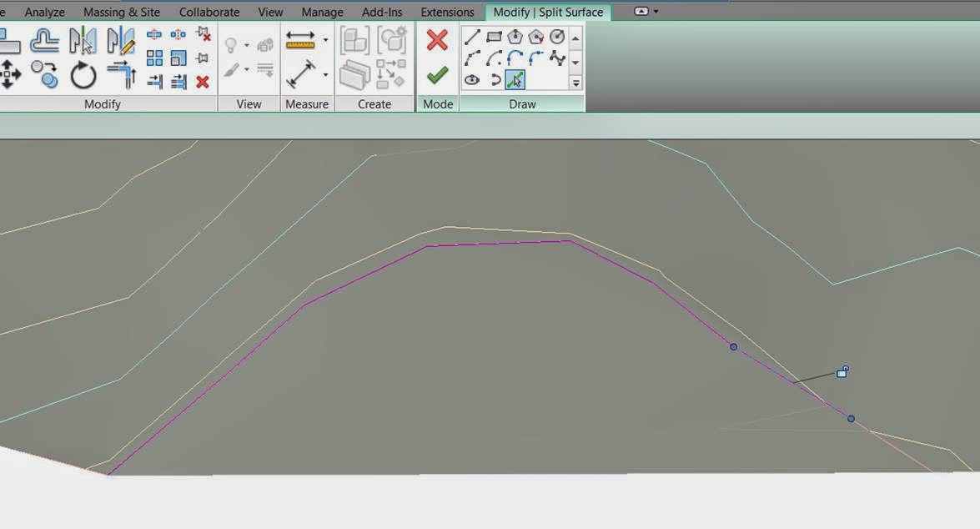Image resolution: width=980 pixels, height=529 pixels.
Task: Open the Manage ribbon tab
Action: (x=322, y=12)
